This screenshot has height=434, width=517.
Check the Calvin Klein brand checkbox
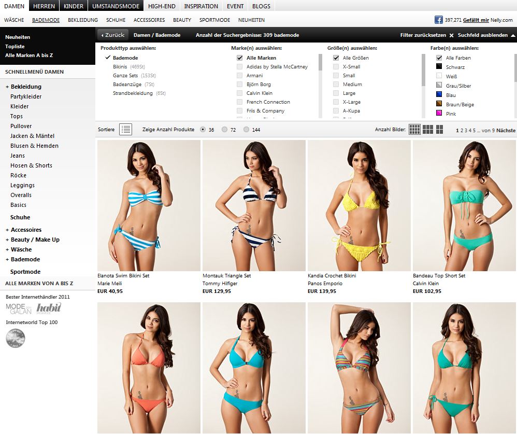[x=239, y=93]
